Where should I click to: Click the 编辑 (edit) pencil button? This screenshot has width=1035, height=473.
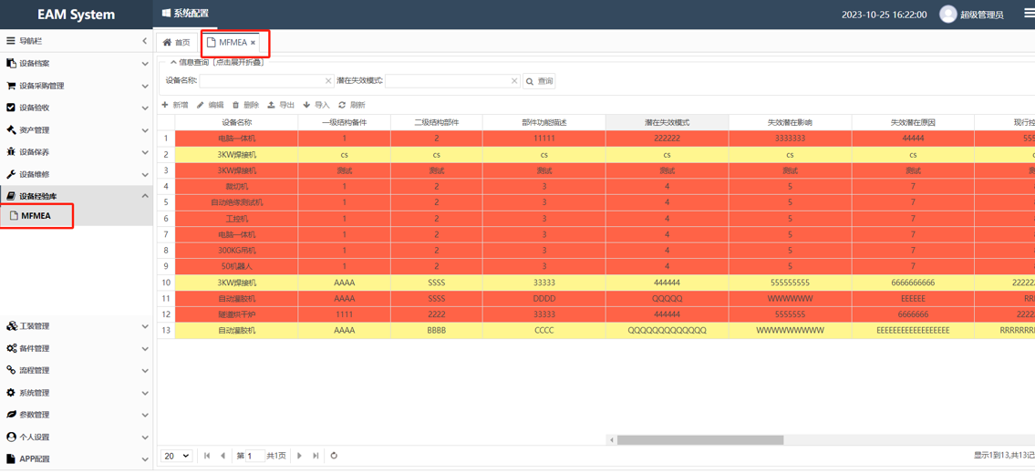click(211, 105)
